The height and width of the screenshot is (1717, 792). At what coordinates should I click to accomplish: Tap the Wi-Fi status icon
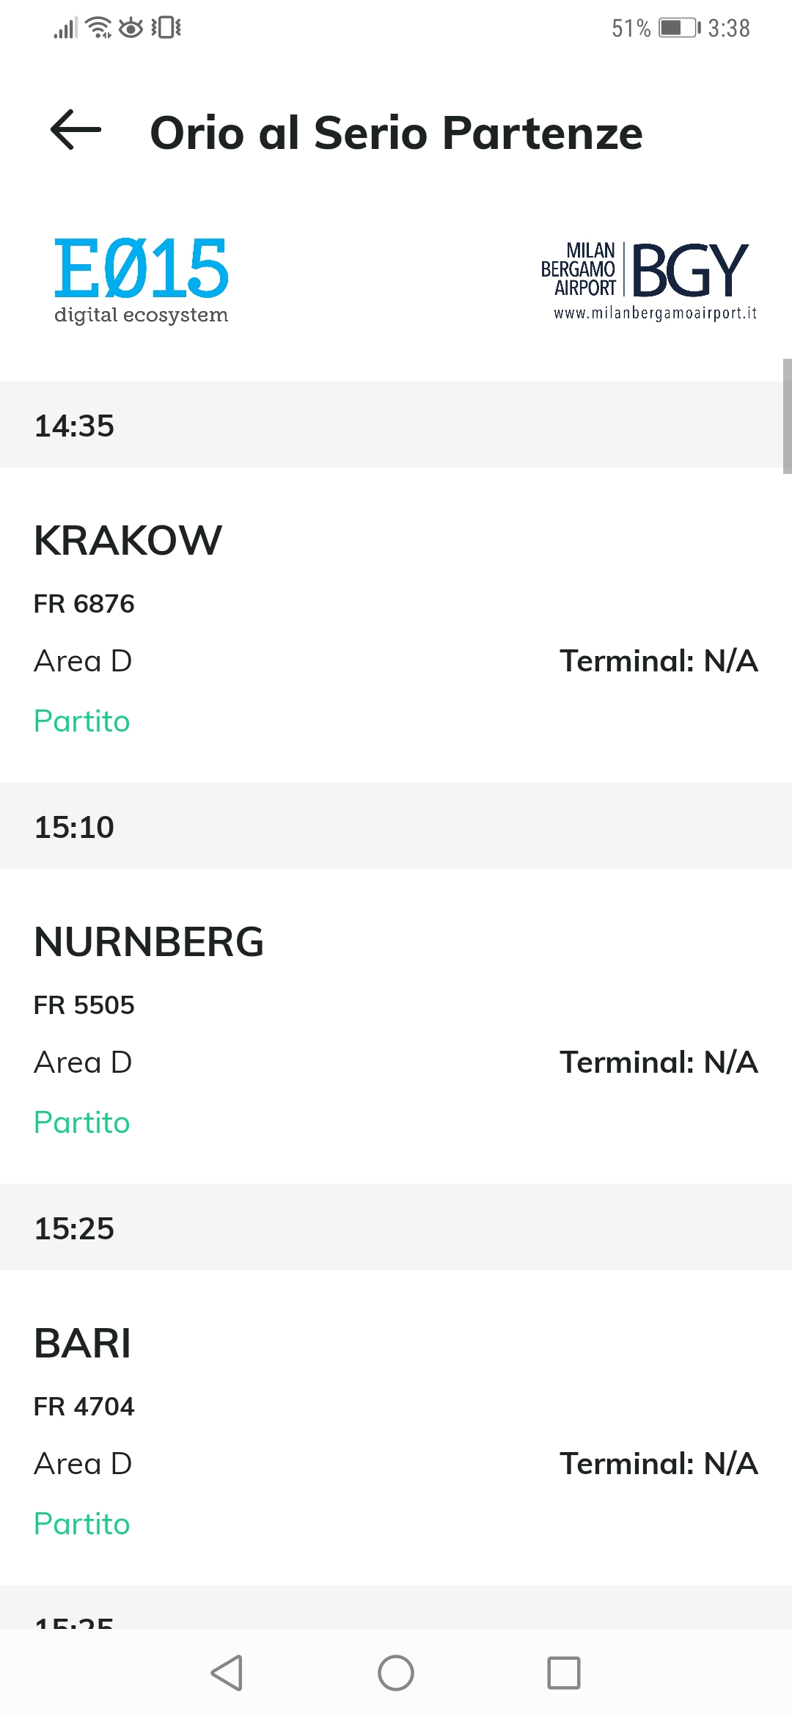tap(98, 28)
